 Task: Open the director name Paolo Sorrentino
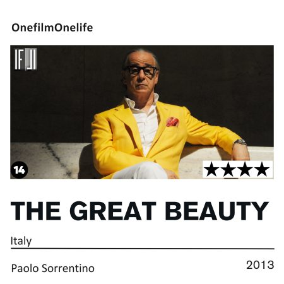click(53, 268)
